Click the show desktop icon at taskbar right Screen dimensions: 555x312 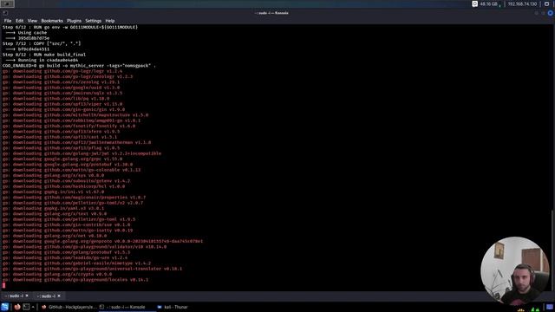[550, 307]
